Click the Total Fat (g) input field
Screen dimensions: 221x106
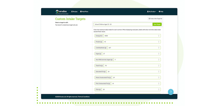coord(132,66)
